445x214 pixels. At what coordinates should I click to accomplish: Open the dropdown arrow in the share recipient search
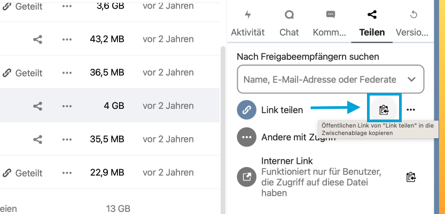pyautogui.click(x=411, y=80)
